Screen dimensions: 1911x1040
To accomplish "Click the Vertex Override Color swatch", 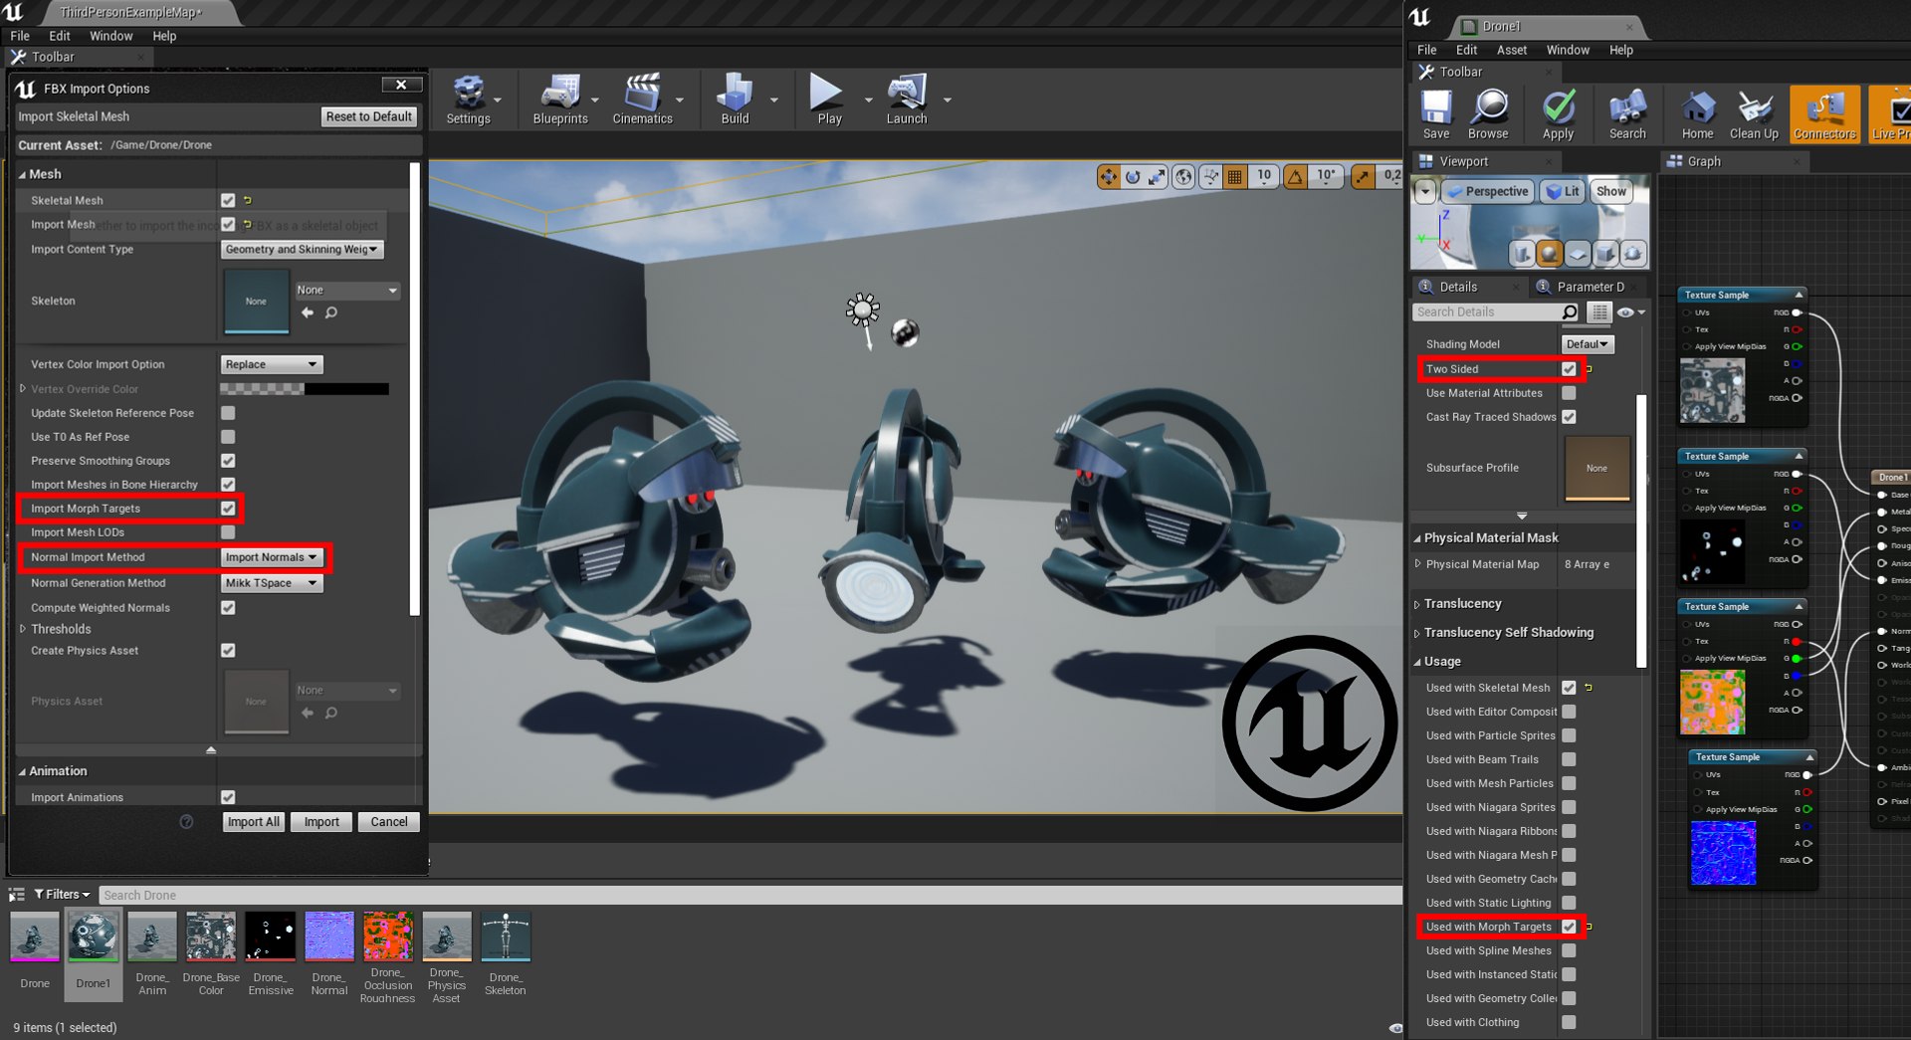I will tap(304, 389).
